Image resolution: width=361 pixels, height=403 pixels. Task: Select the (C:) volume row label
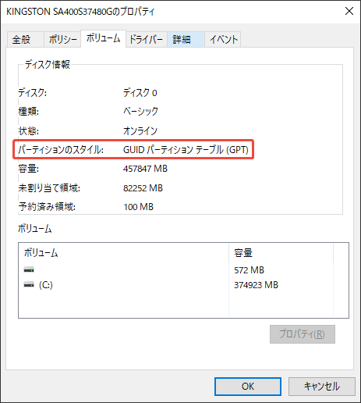[x=46, y=285]
